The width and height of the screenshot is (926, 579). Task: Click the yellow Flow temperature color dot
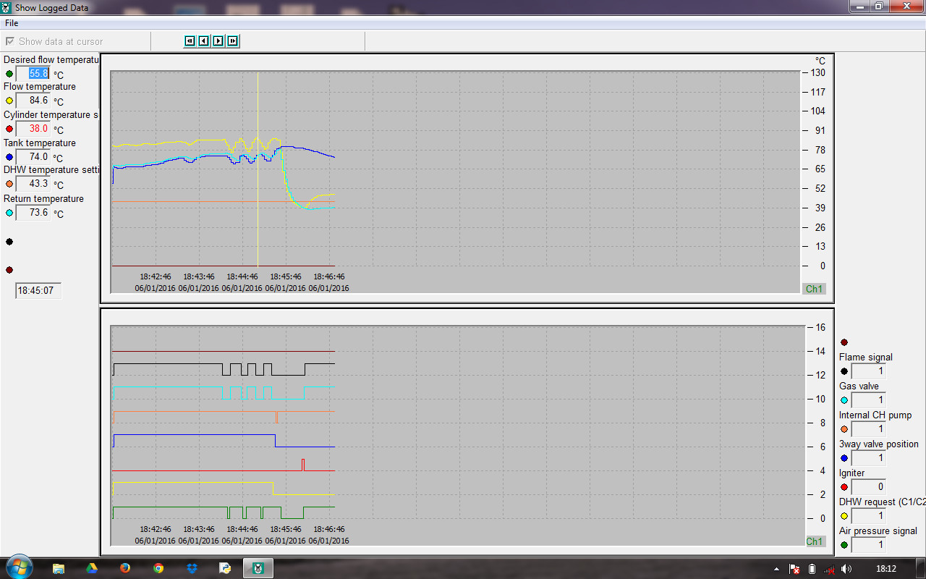tap(9, 101)
